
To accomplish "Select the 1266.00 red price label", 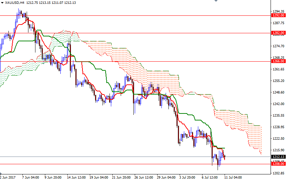I will click(278, 61).
